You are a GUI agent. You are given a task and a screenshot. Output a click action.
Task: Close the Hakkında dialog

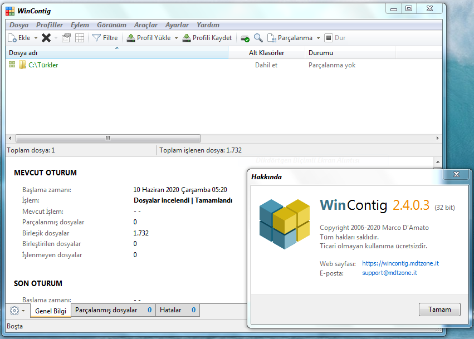[x=457, y=174]
